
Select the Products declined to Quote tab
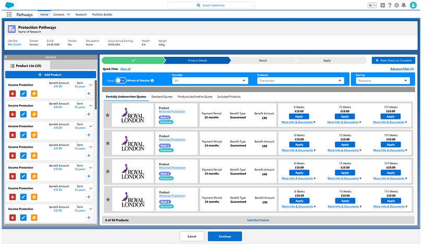coord(195,96)
